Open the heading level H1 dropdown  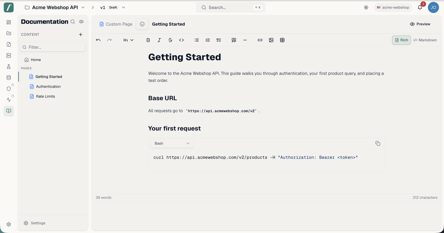128,40
